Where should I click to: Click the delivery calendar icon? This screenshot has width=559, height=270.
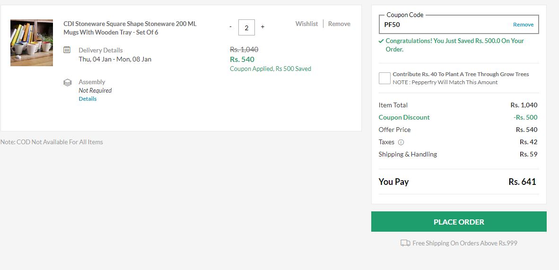(x=67, y=50)
